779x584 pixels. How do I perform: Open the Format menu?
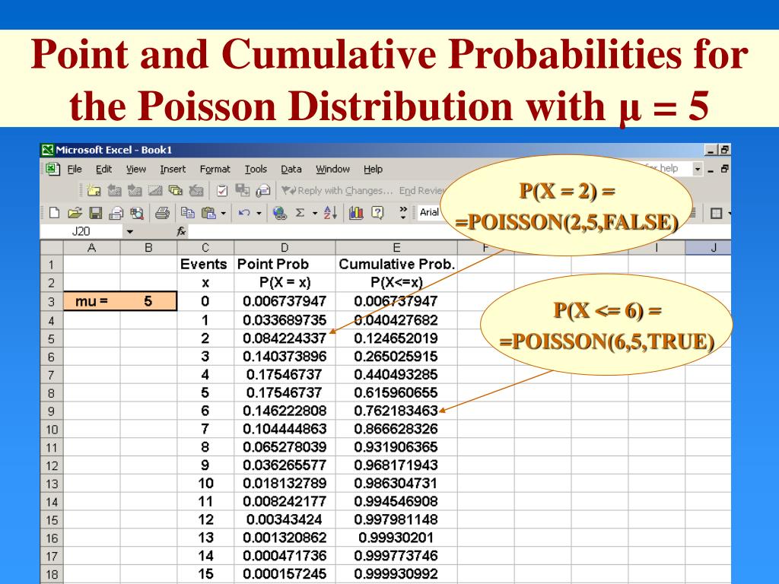215,170
